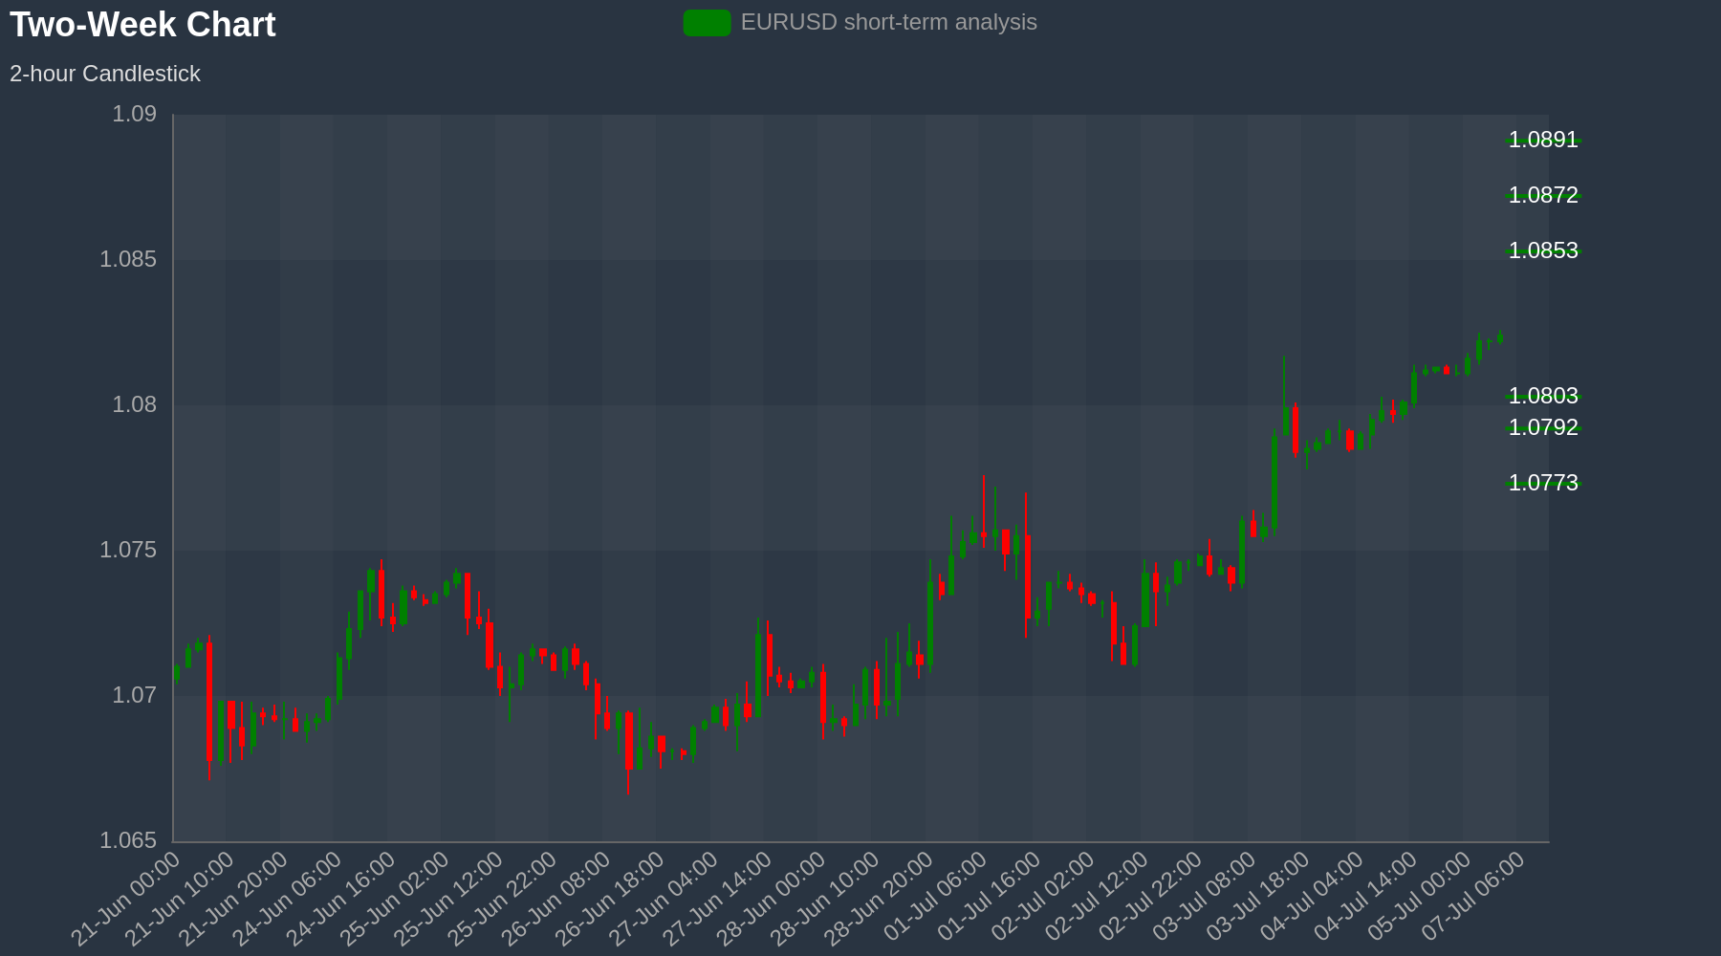This screenshot has height=956, width=1721.
Task: Click the 2-hour Candlestick subtitle
Action: [105, 74]
